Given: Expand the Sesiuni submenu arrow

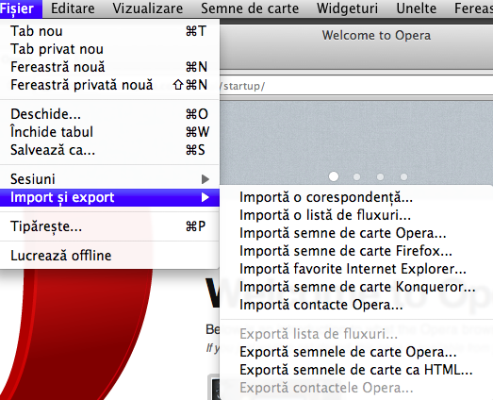Looking at the screenshot, I should coord(205,179).
